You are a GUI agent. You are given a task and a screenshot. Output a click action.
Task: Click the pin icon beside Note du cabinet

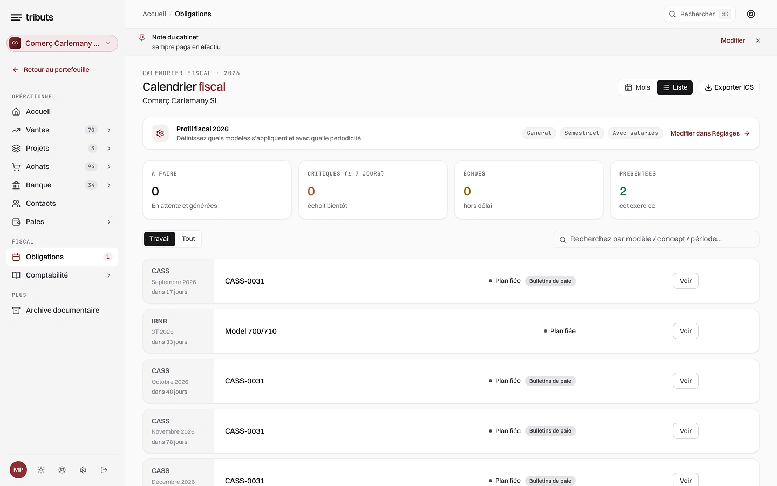pyautogui.click(x=142, y=38)
